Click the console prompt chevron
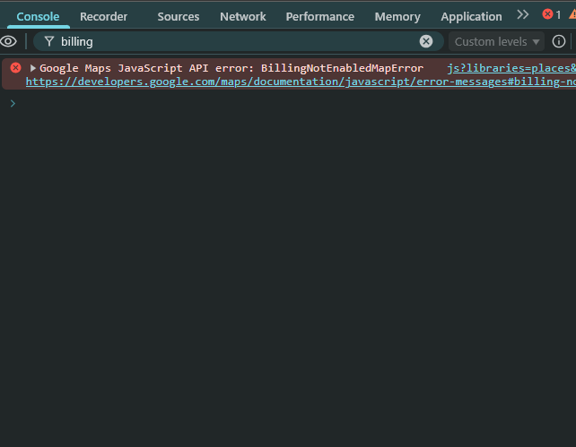 point(13,103)
